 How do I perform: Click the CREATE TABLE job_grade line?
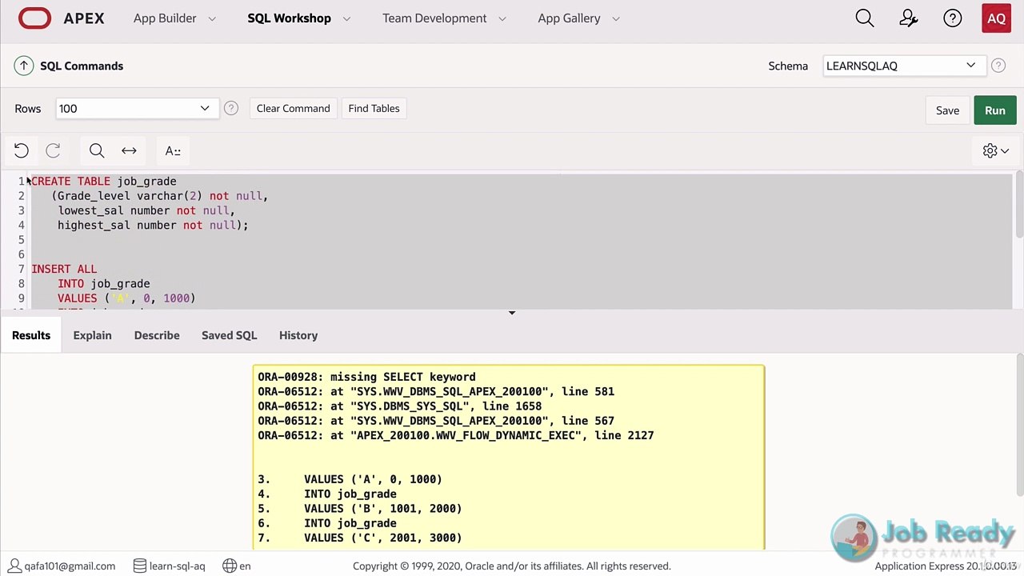tap(104, 182)
